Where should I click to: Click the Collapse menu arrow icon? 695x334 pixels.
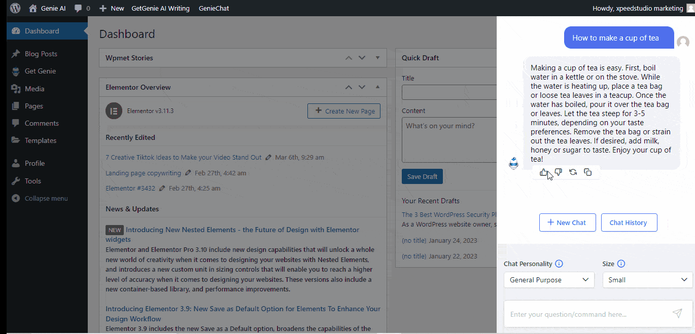click(x=16, y=198)
